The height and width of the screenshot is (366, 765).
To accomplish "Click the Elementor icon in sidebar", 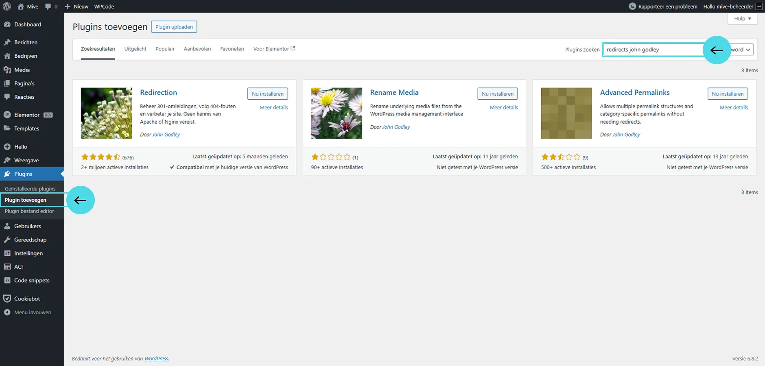I will point(7,115).
